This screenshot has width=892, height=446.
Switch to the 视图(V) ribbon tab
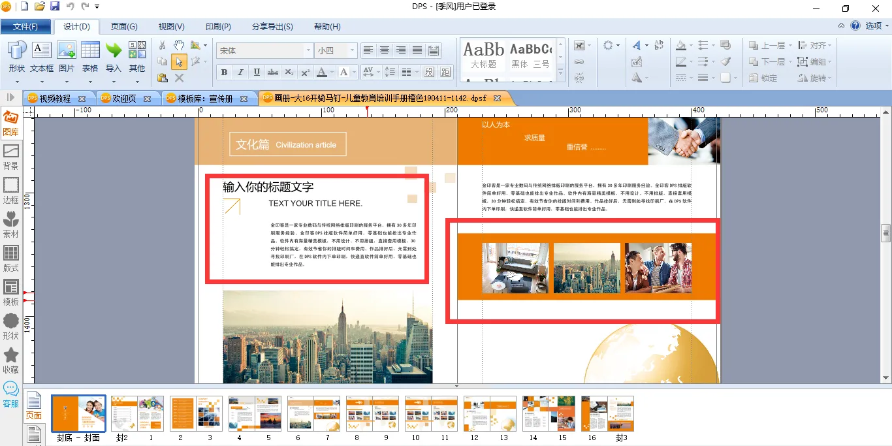[x=172, y=27]
